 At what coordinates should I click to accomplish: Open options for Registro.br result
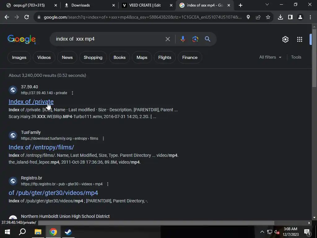(108, 184)
